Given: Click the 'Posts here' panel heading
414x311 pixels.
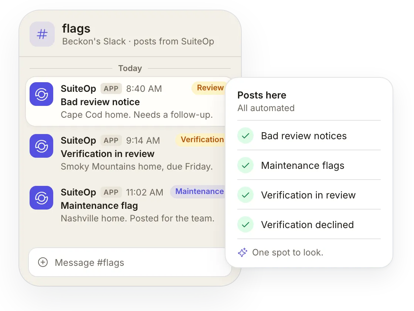Looking at the screenshot, I should pos(262,95).
